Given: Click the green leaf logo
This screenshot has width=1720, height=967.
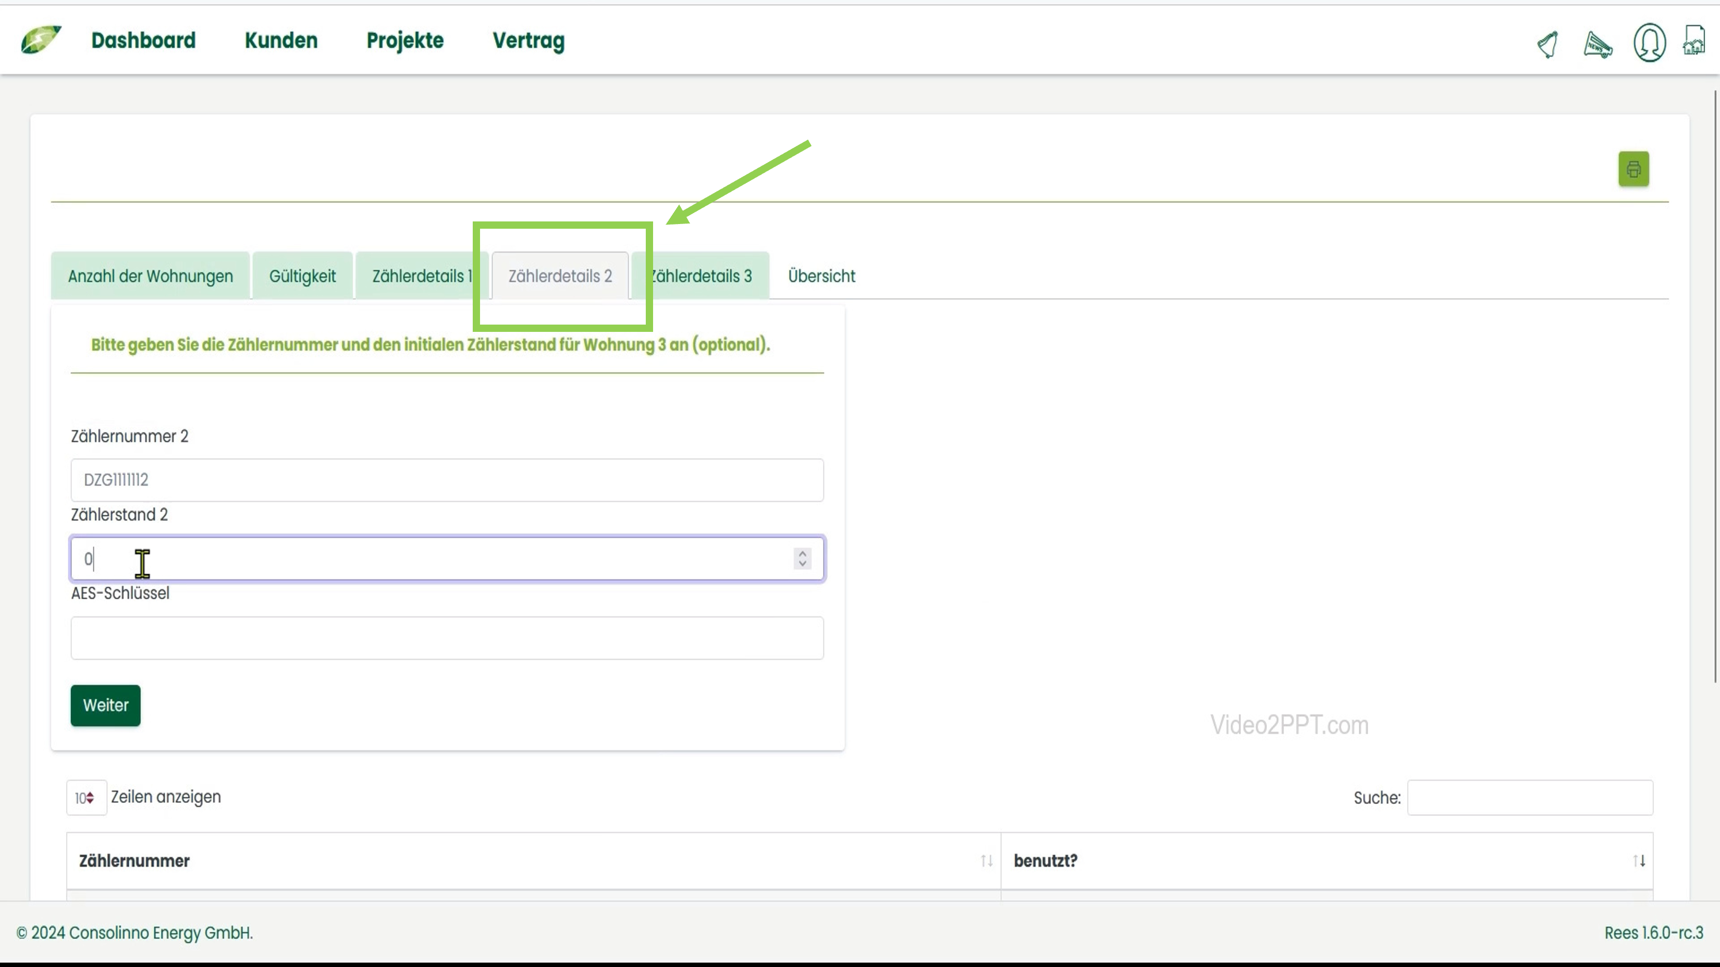Looking at the screenshot, I should pyautogui.click(x=41, y=40).
